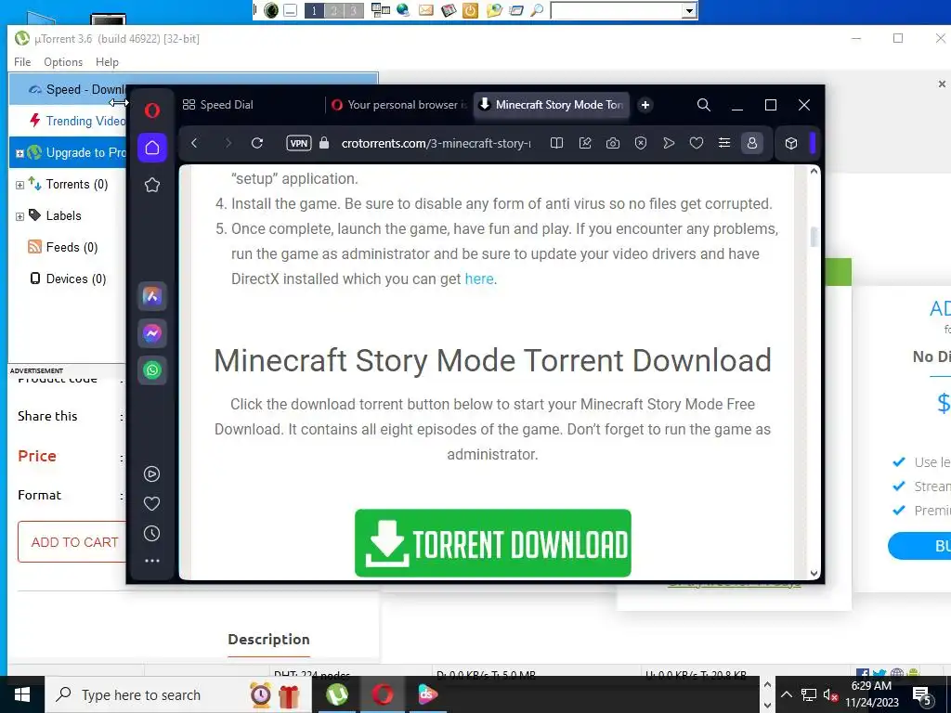Open WhatsApp in Opera sidebar
Viewport: 951px width, 713px height.
(x=152, y=369)
